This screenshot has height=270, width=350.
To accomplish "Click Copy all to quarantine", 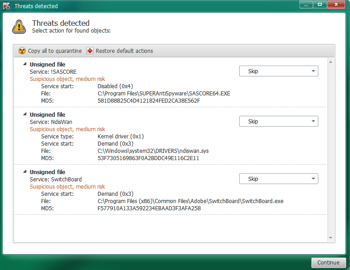I will point(55,51).
